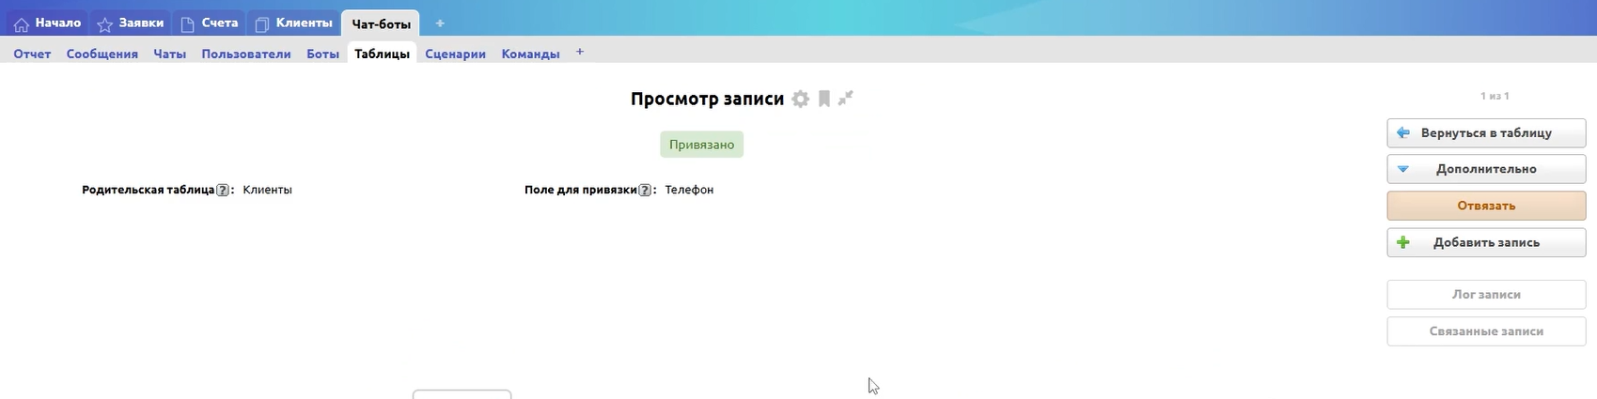
Task: Open the Сообщения sub-tab
Action: coord(102,54)
